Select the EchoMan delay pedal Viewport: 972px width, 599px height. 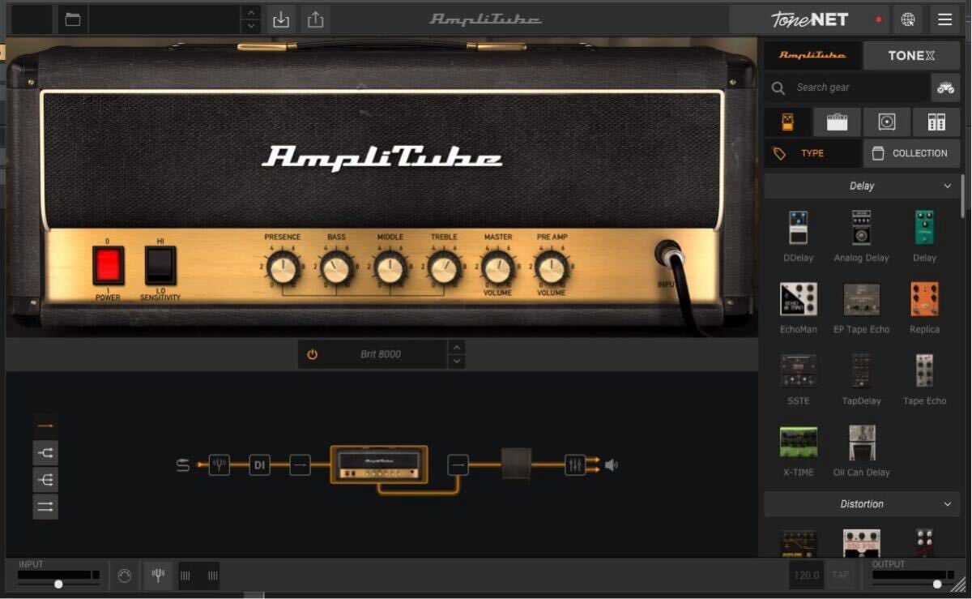[797, 298]
